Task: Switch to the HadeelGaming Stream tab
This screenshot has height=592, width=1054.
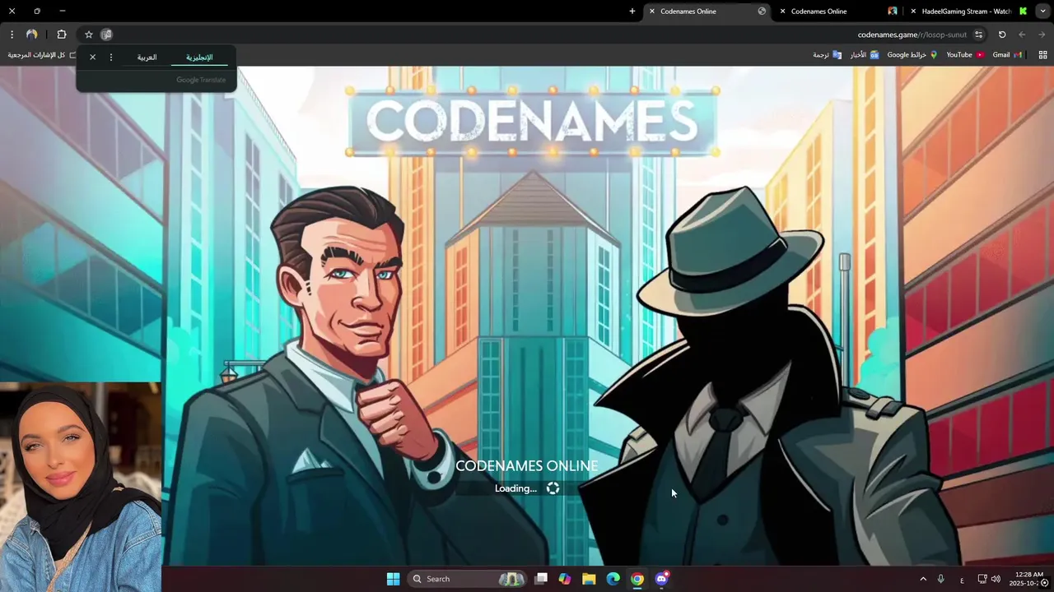Action: point(967,12)
